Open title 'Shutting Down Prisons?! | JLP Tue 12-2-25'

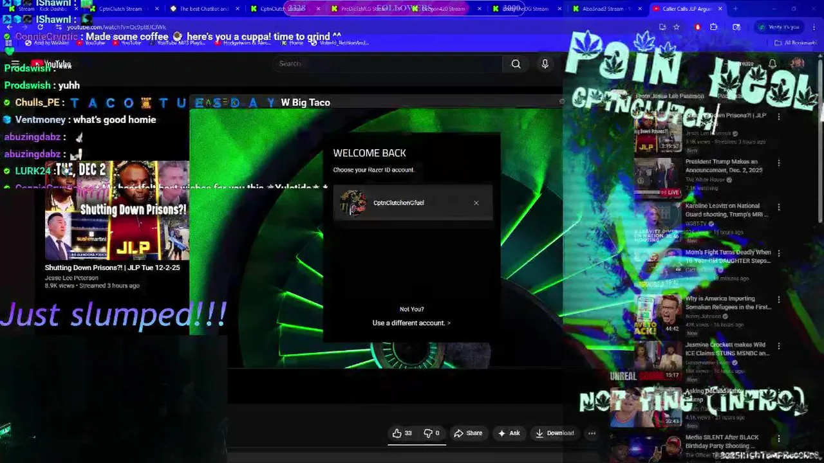[112, 268]
